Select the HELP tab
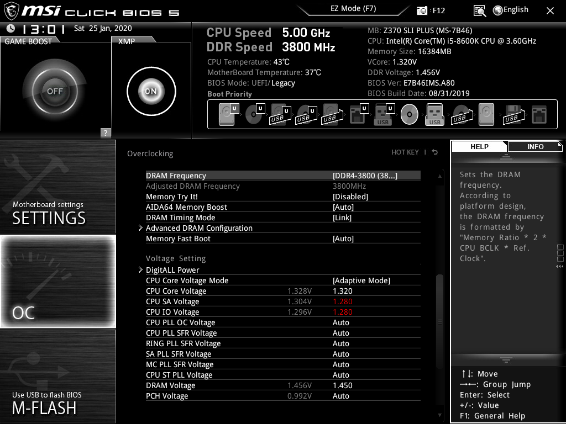The image size is (566, 424). pos(479,146)
